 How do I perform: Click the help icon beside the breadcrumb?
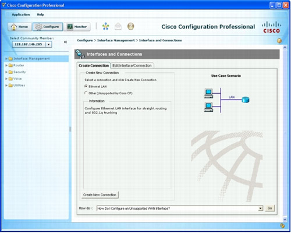(279, 41)
